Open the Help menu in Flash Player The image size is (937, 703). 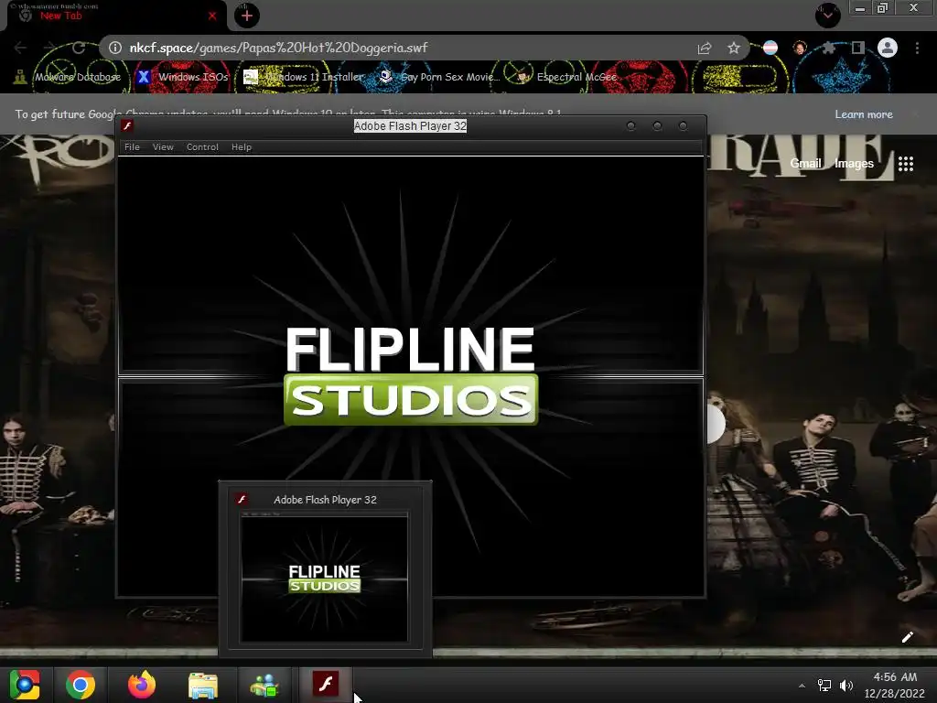pyautogui.click(x=242, y=147)
